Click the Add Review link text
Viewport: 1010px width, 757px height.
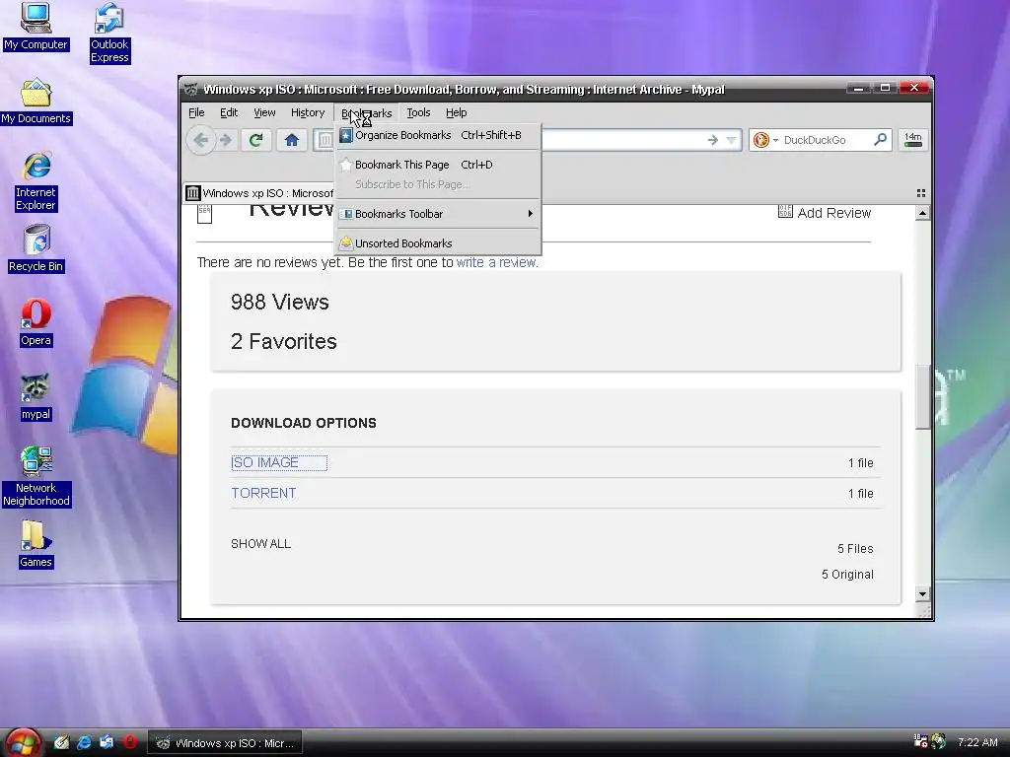pos(833,213)
